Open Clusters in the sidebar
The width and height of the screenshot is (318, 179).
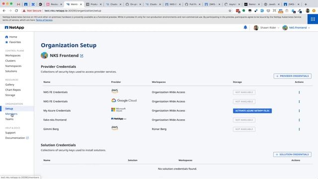click(10, 61)
